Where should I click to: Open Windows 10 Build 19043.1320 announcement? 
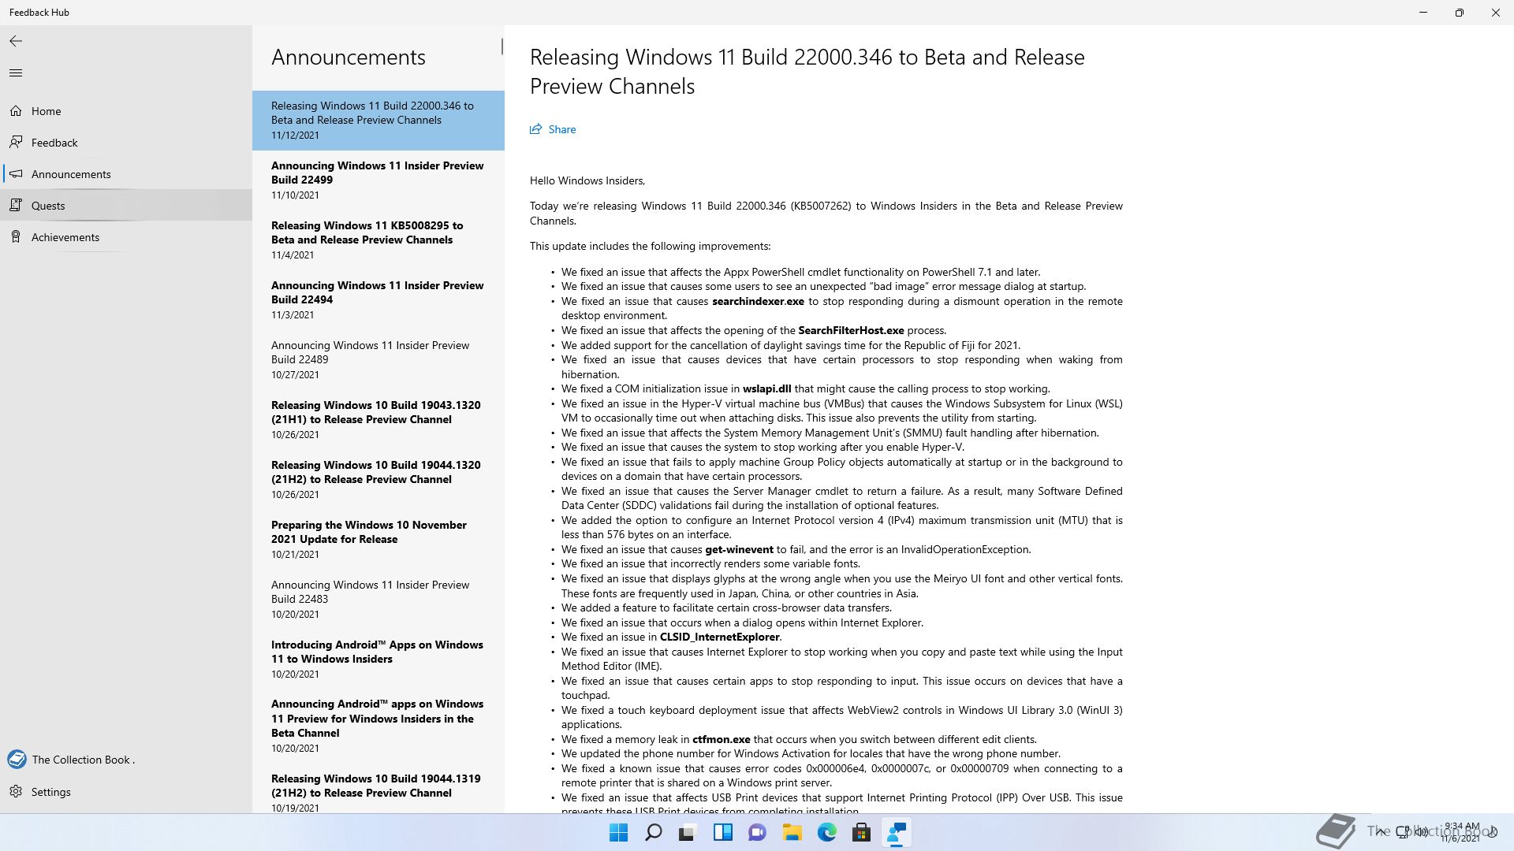378,420
